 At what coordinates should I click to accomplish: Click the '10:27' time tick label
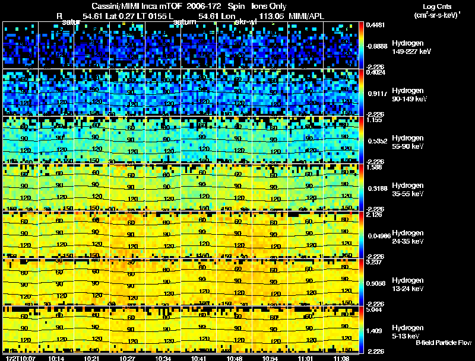(x=128, y=358)
